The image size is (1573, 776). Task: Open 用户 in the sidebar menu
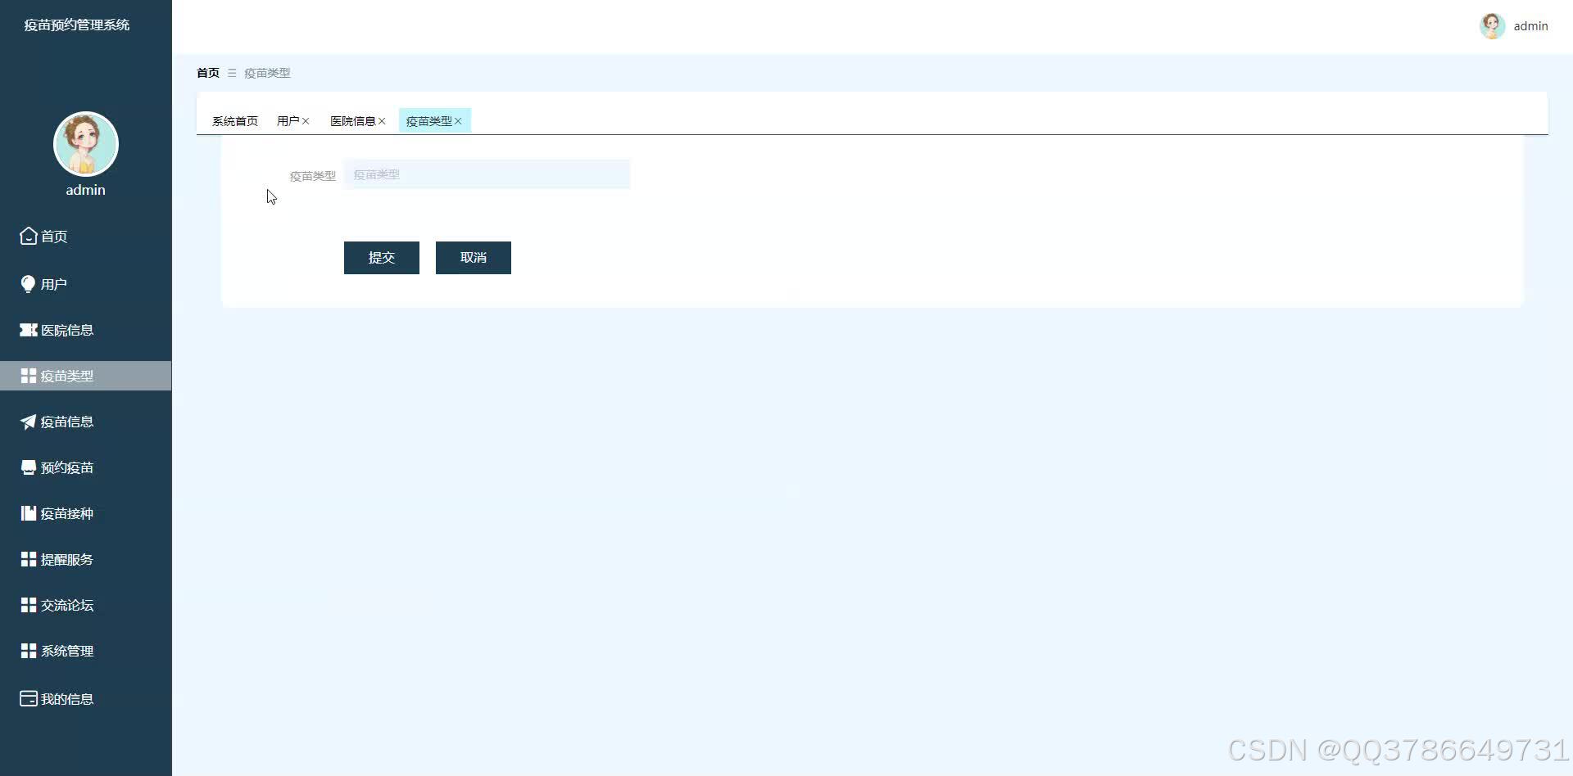86,284
